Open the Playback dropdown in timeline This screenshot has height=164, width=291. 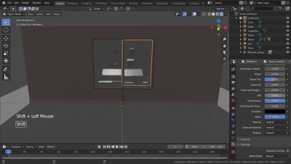pos(17,147)
